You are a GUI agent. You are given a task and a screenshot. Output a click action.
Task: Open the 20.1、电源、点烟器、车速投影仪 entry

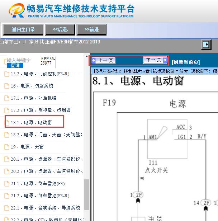(x=47, y=159)
